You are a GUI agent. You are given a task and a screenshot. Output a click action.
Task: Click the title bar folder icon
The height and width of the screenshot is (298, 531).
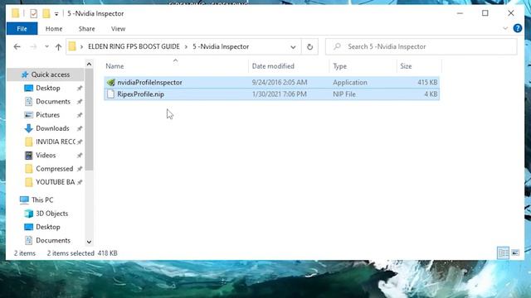(x=15, y=13)
